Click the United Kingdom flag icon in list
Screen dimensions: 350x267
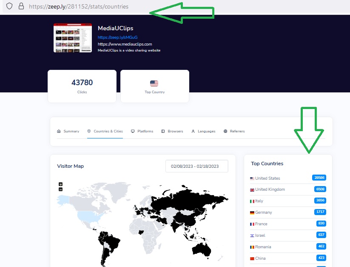pos(252,189)
